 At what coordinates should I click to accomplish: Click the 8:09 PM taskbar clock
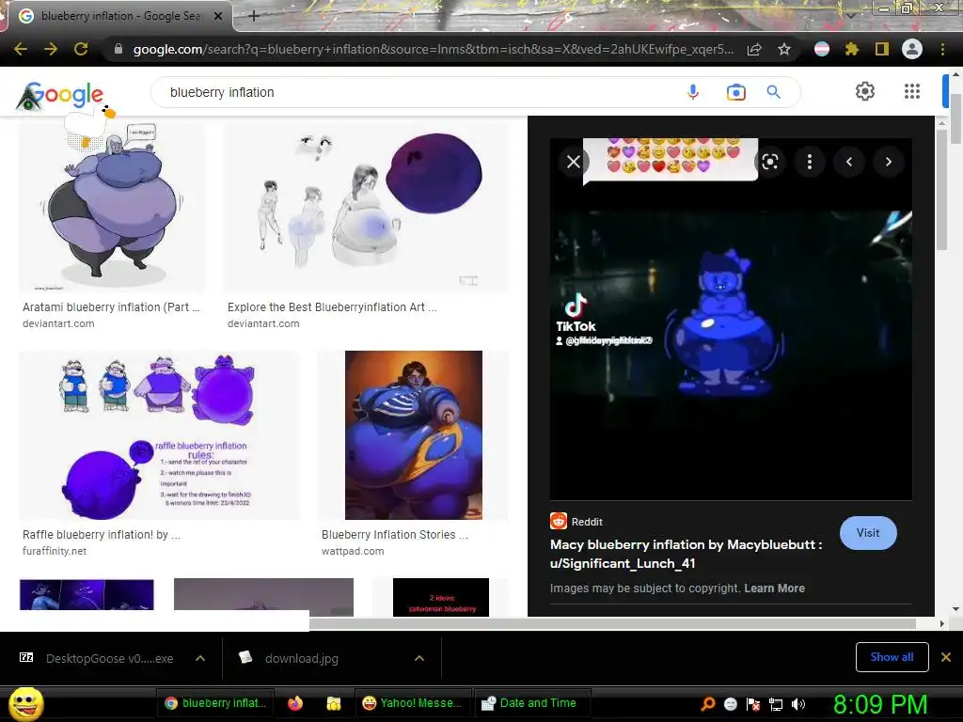(880, 704)
